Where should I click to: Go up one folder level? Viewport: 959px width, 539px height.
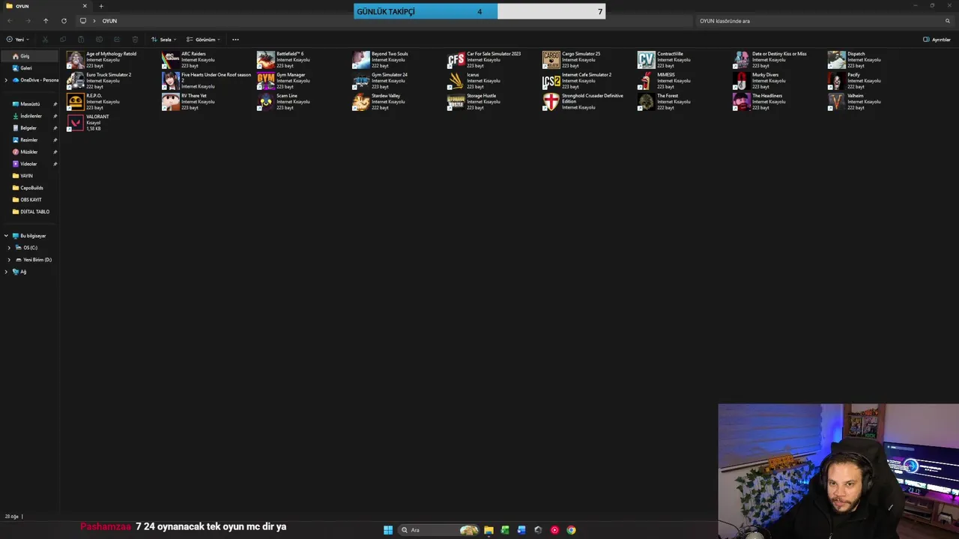[46, 21]
